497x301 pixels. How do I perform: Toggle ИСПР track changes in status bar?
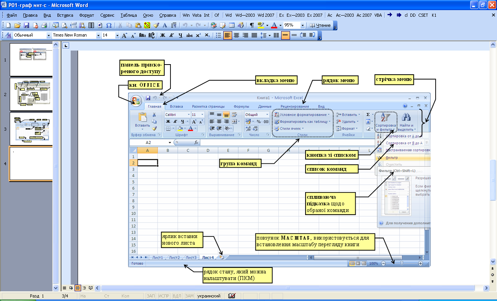(x=164, y=296)
